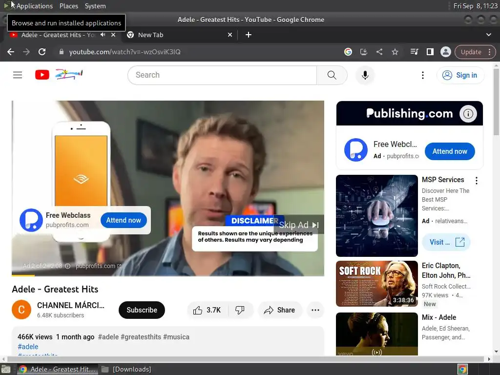Close the Adele - Greatest Hits tab
The width and height of the screenshot is (500, 375).
coord(113,35)
